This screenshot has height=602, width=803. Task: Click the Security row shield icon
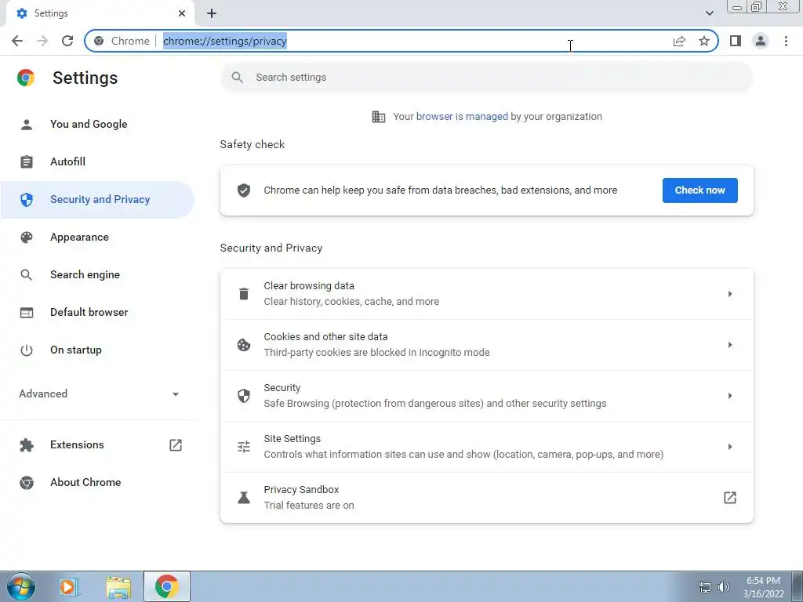[x=244, y=396]
